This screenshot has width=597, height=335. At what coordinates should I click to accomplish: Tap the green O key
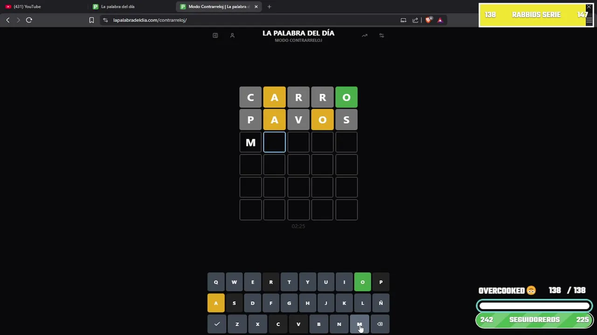[362, 282]
